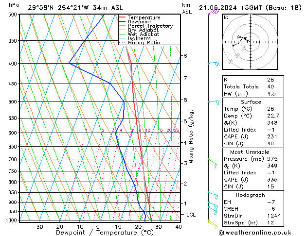Viewport: 306px width, 236px height.
Task: Click the date 21.06.2024 15GMT header
Action: point(230,8)
